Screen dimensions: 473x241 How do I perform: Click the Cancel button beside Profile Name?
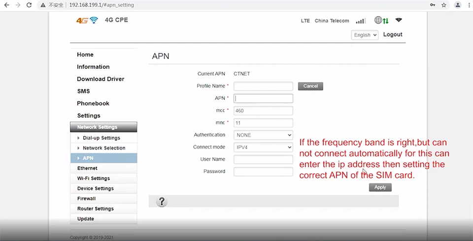tap(310, 86)
